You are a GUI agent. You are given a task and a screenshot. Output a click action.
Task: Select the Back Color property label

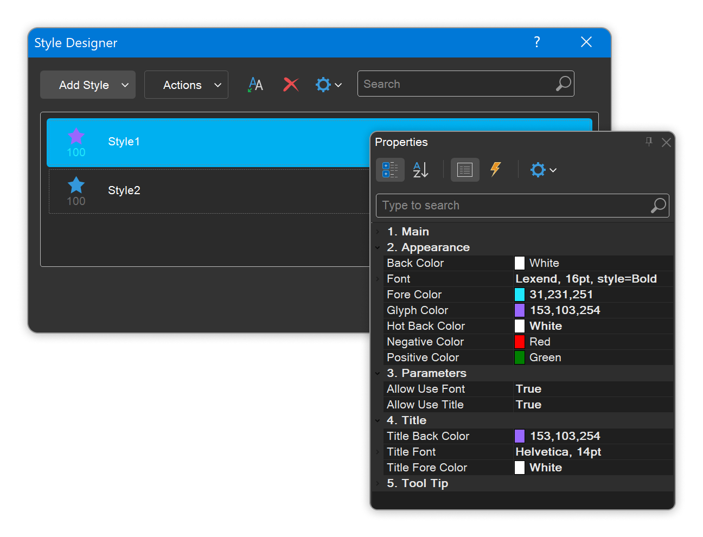click(x=415, y=263)
